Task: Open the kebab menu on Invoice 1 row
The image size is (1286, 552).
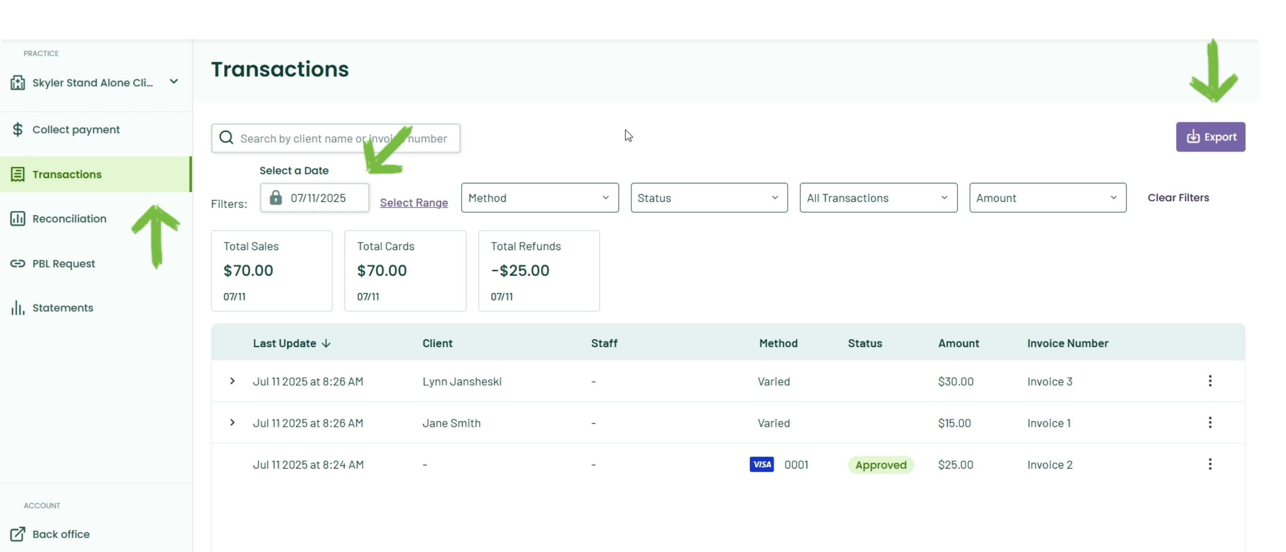Action: point(1210,423)
